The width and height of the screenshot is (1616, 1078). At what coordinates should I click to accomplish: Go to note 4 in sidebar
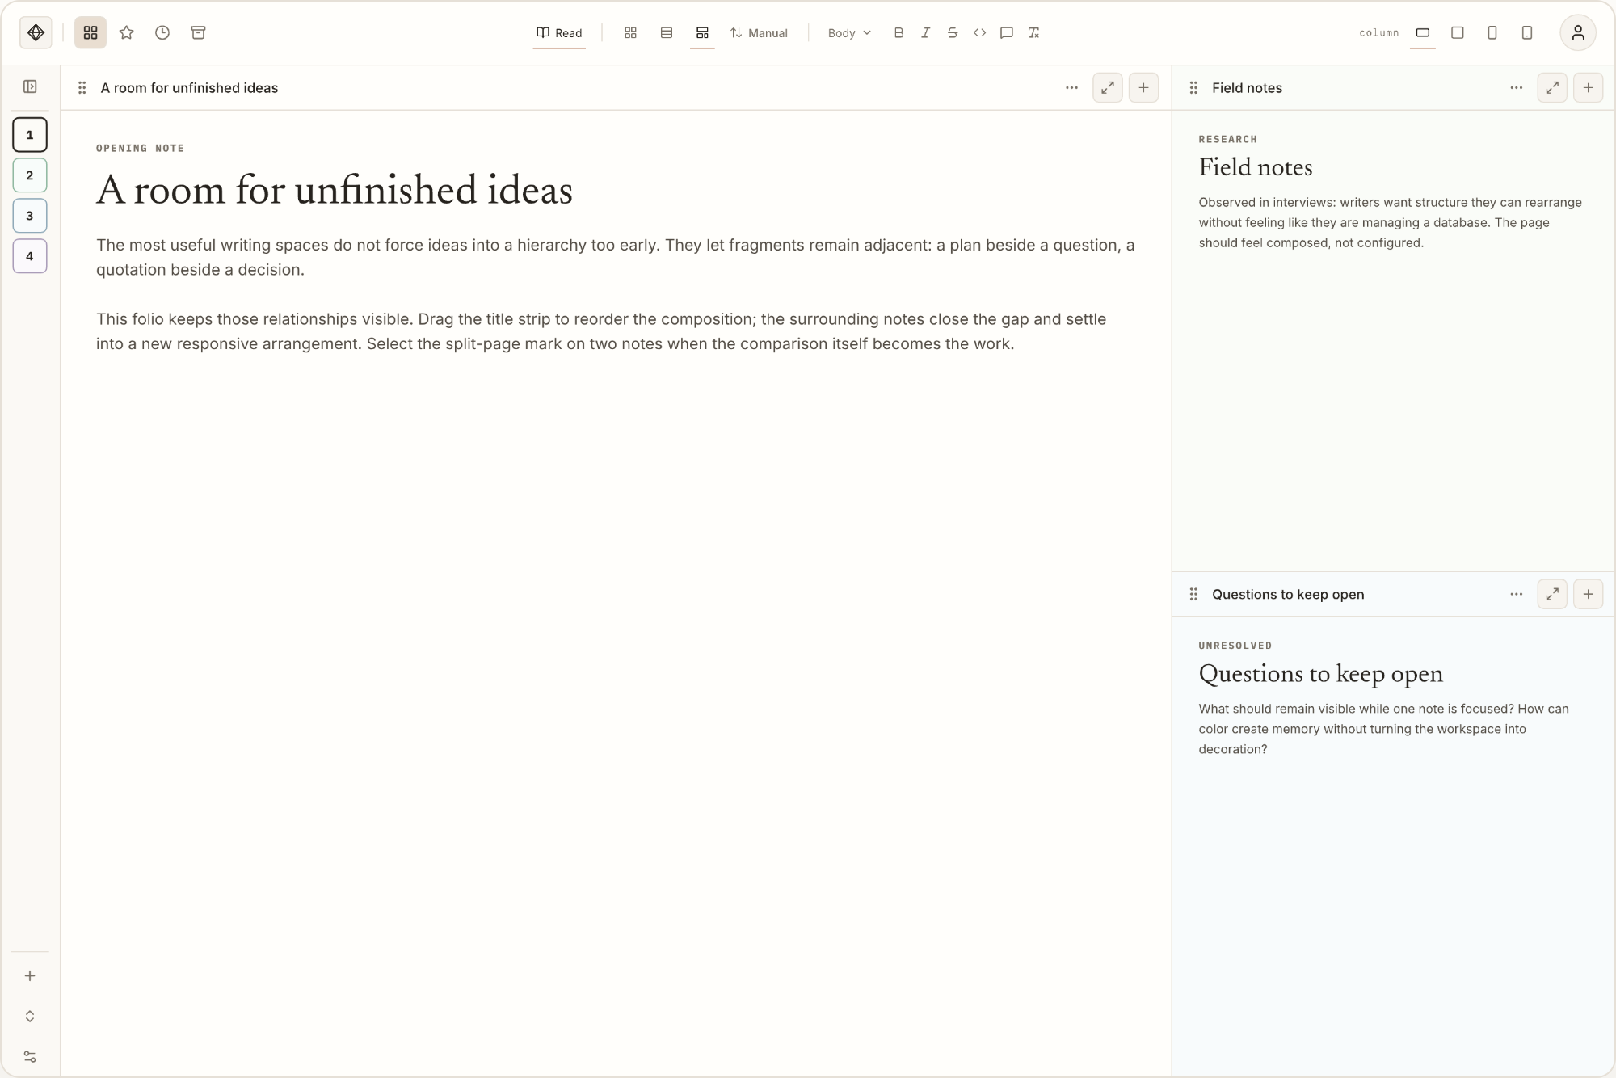click(30, 256)
